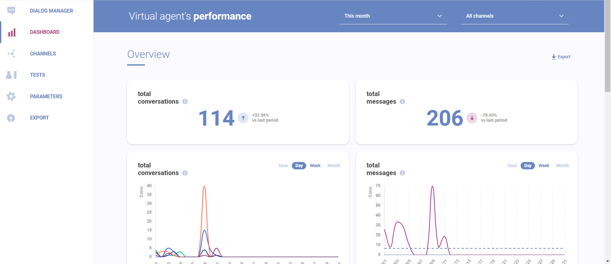Switch messages chart to Month view
The width and height of the screenshot is (611, 264).
click(562, 166)
